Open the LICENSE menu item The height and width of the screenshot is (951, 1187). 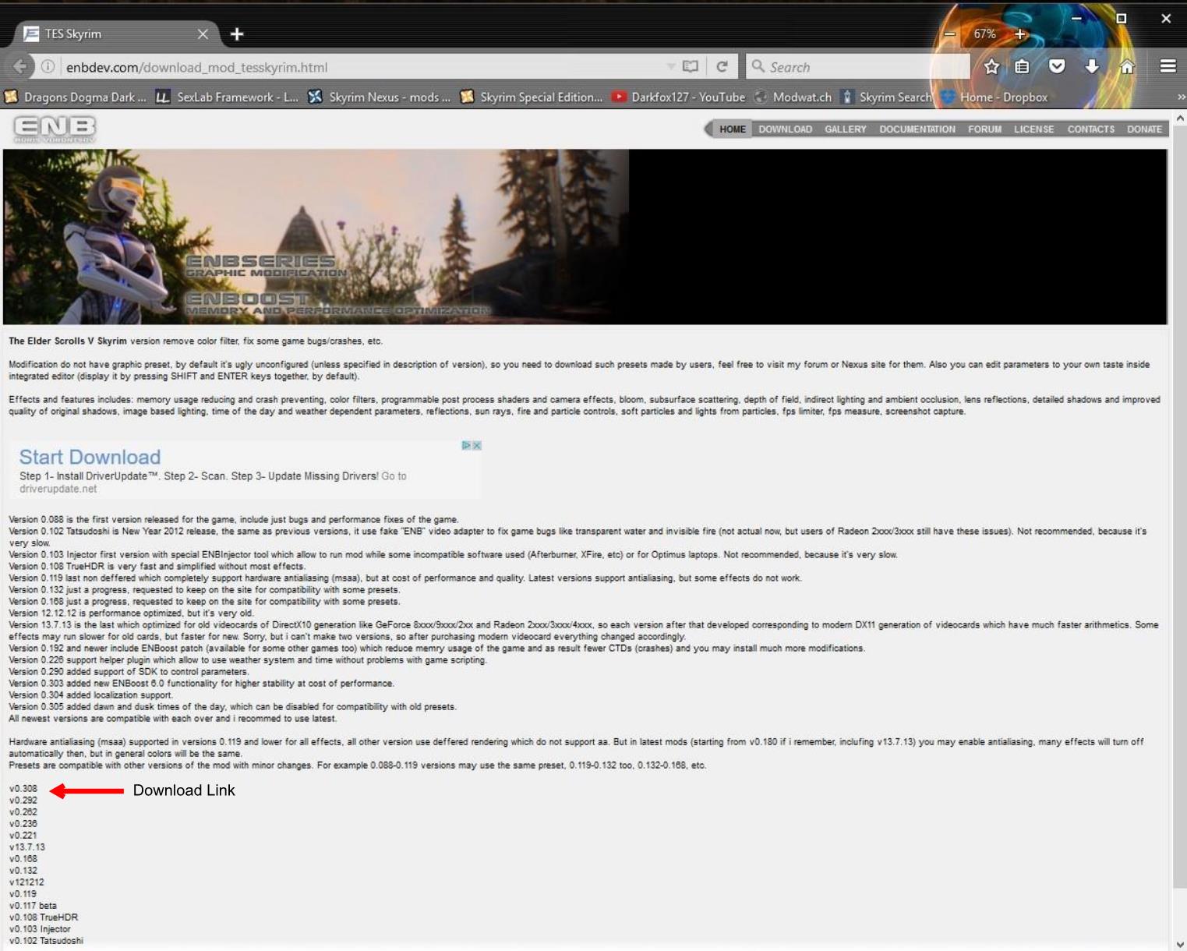tap(1033, 129)
